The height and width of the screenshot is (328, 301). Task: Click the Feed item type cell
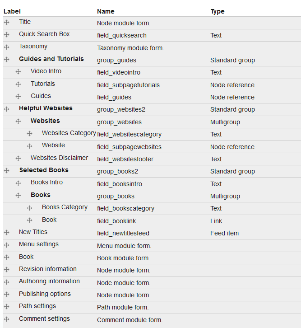(225, 233)
